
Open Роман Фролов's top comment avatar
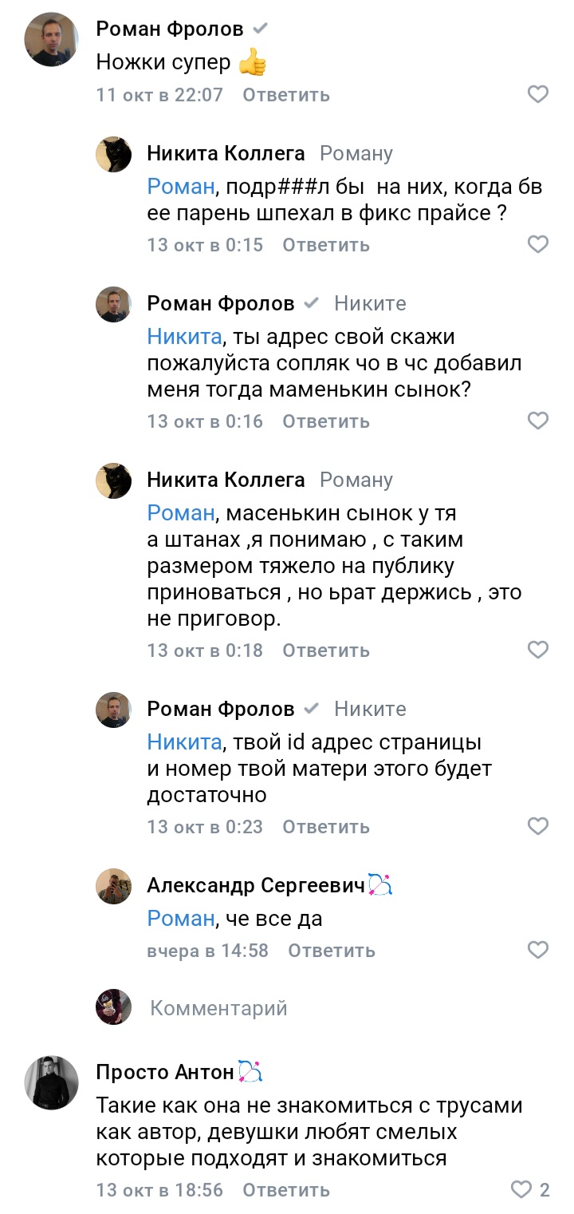coord(51,40)
